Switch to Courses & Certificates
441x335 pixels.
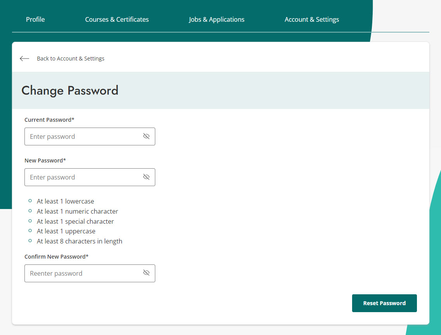116,19
